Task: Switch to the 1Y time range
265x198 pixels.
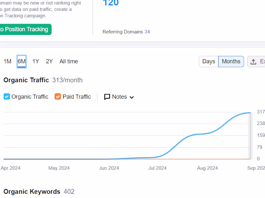Action: pyautogui.click(x=36, y=61)
